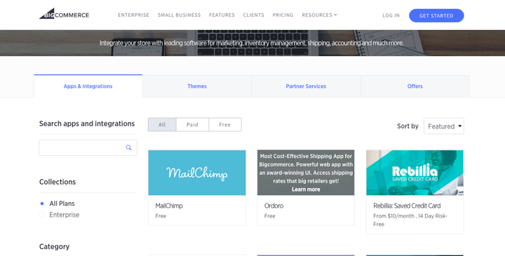Open the Enterprise nav link
Viewport: 505px width, 256px height.
click(134, 15)
